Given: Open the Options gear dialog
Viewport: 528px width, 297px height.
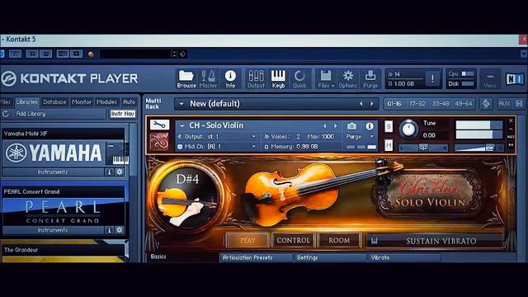Looking at the screenshot, I should tap(347, 79).
